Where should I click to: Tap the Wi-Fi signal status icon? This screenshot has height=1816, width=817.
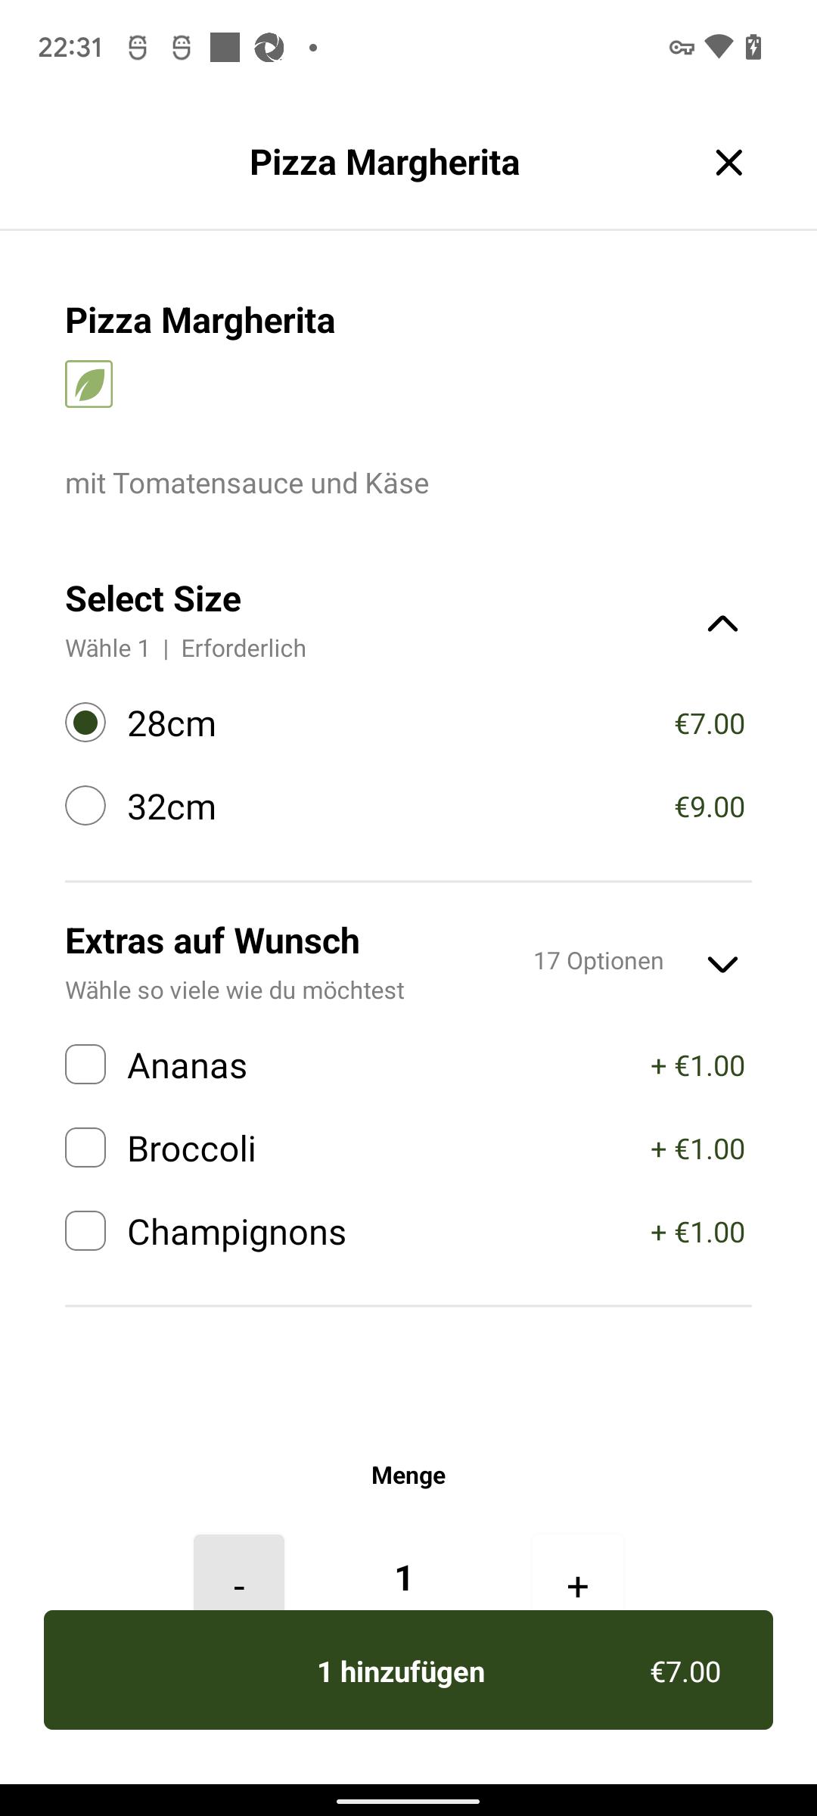coord(718,47)
